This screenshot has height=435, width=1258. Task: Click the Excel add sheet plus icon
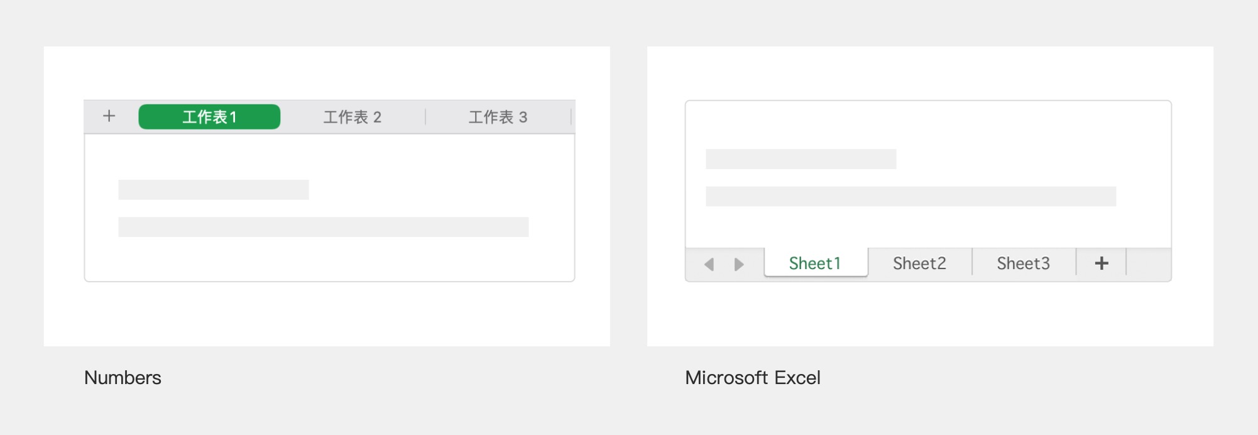pos(1101,263)
